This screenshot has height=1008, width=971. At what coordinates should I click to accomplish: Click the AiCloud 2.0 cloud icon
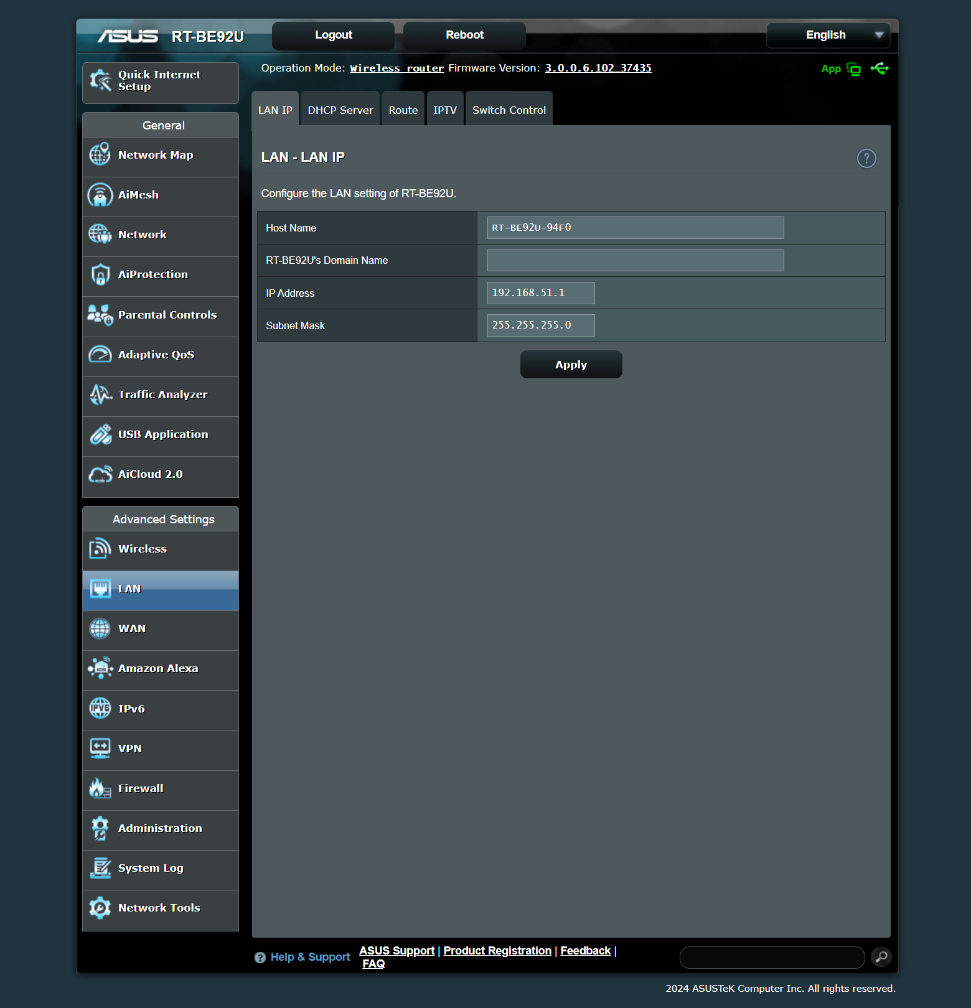coord(100,474)
